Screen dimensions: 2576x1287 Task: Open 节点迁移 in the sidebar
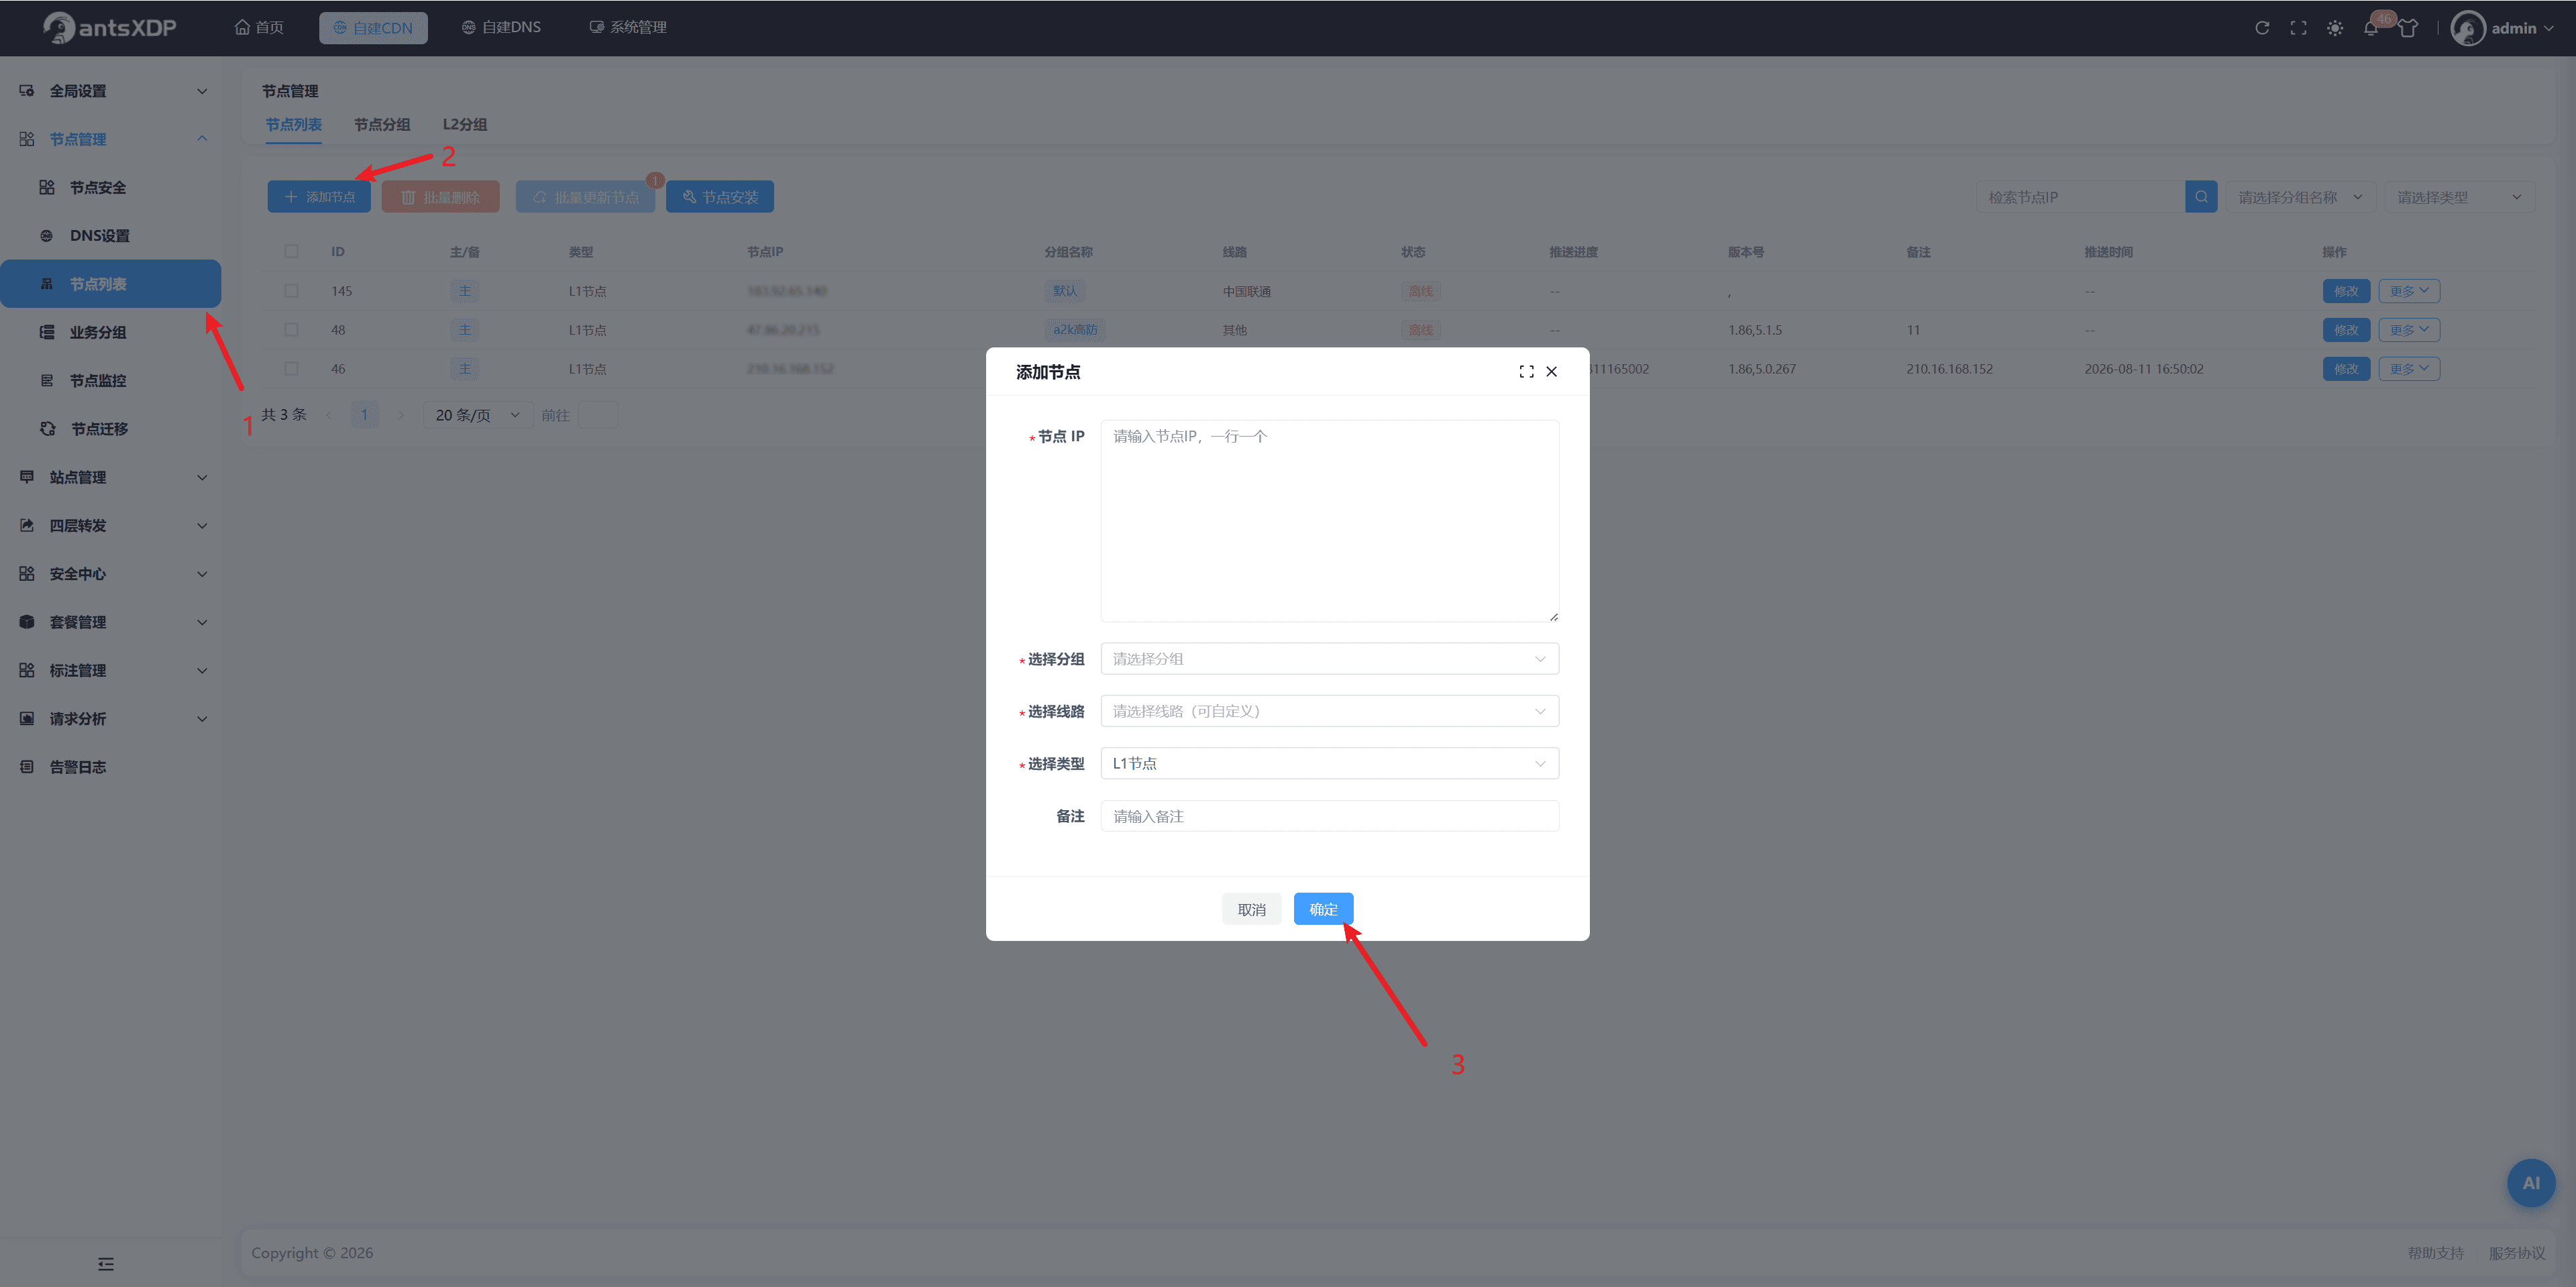coord(110,428)
